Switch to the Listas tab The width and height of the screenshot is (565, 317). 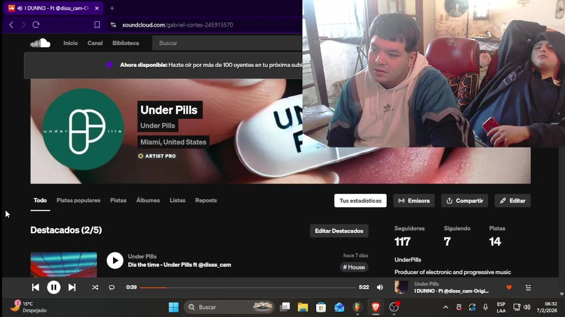click(177, 200)
